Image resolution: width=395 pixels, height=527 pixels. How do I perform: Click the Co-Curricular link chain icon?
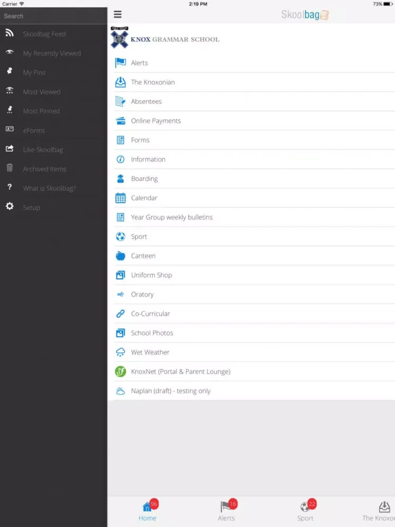[x=120, y=314]
